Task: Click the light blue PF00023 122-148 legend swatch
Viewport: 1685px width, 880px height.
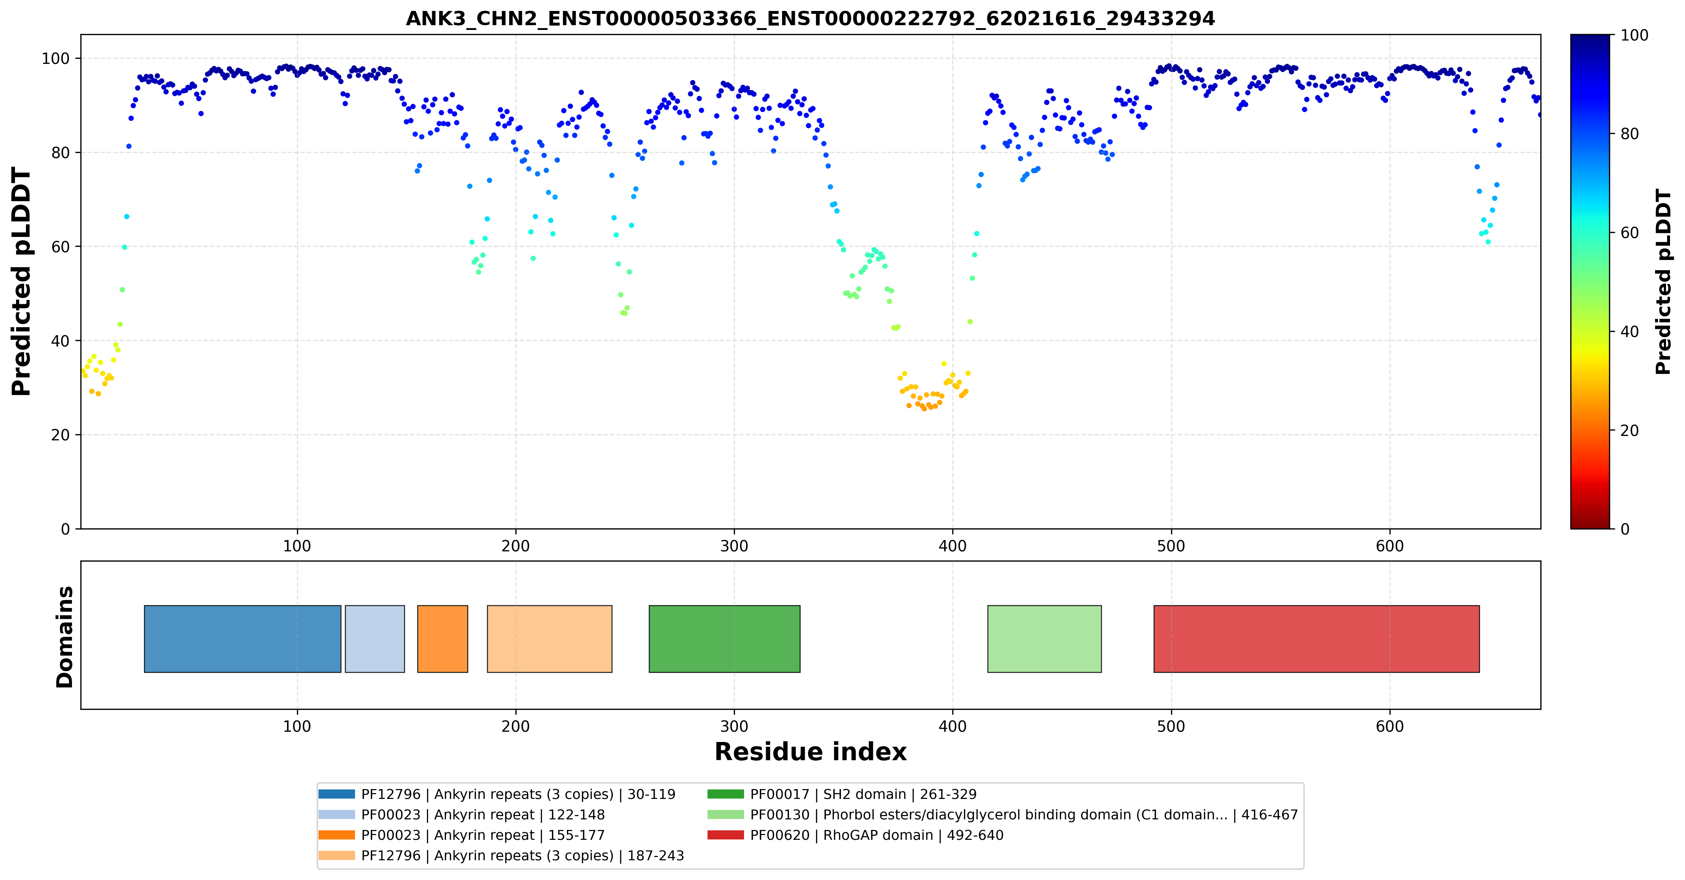Action: (x=336, y=814)
